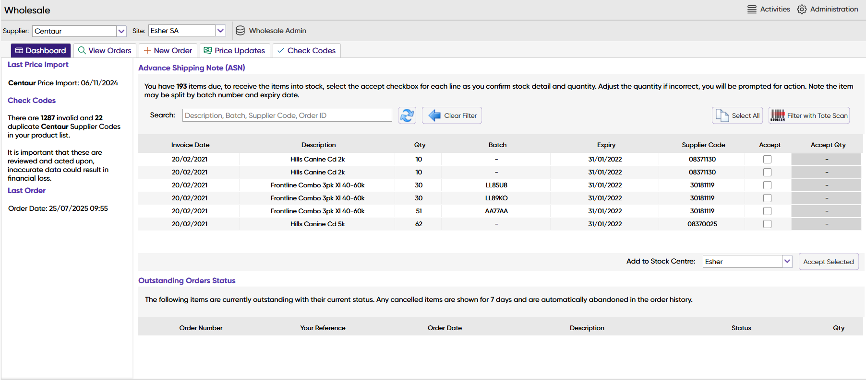Screen dimensions: 866x380
Task: Click Filter with Tote Scan barcode button
Action: tap(808, 115)
